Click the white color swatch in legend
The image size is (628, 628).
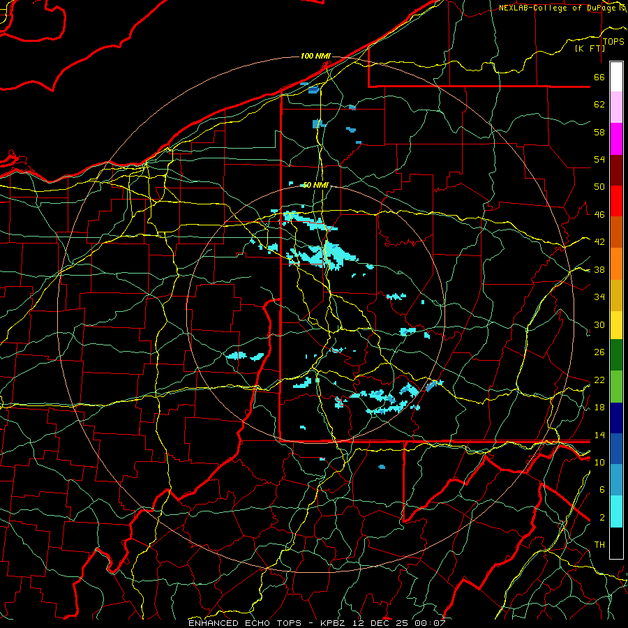click(x=616, y=77)
